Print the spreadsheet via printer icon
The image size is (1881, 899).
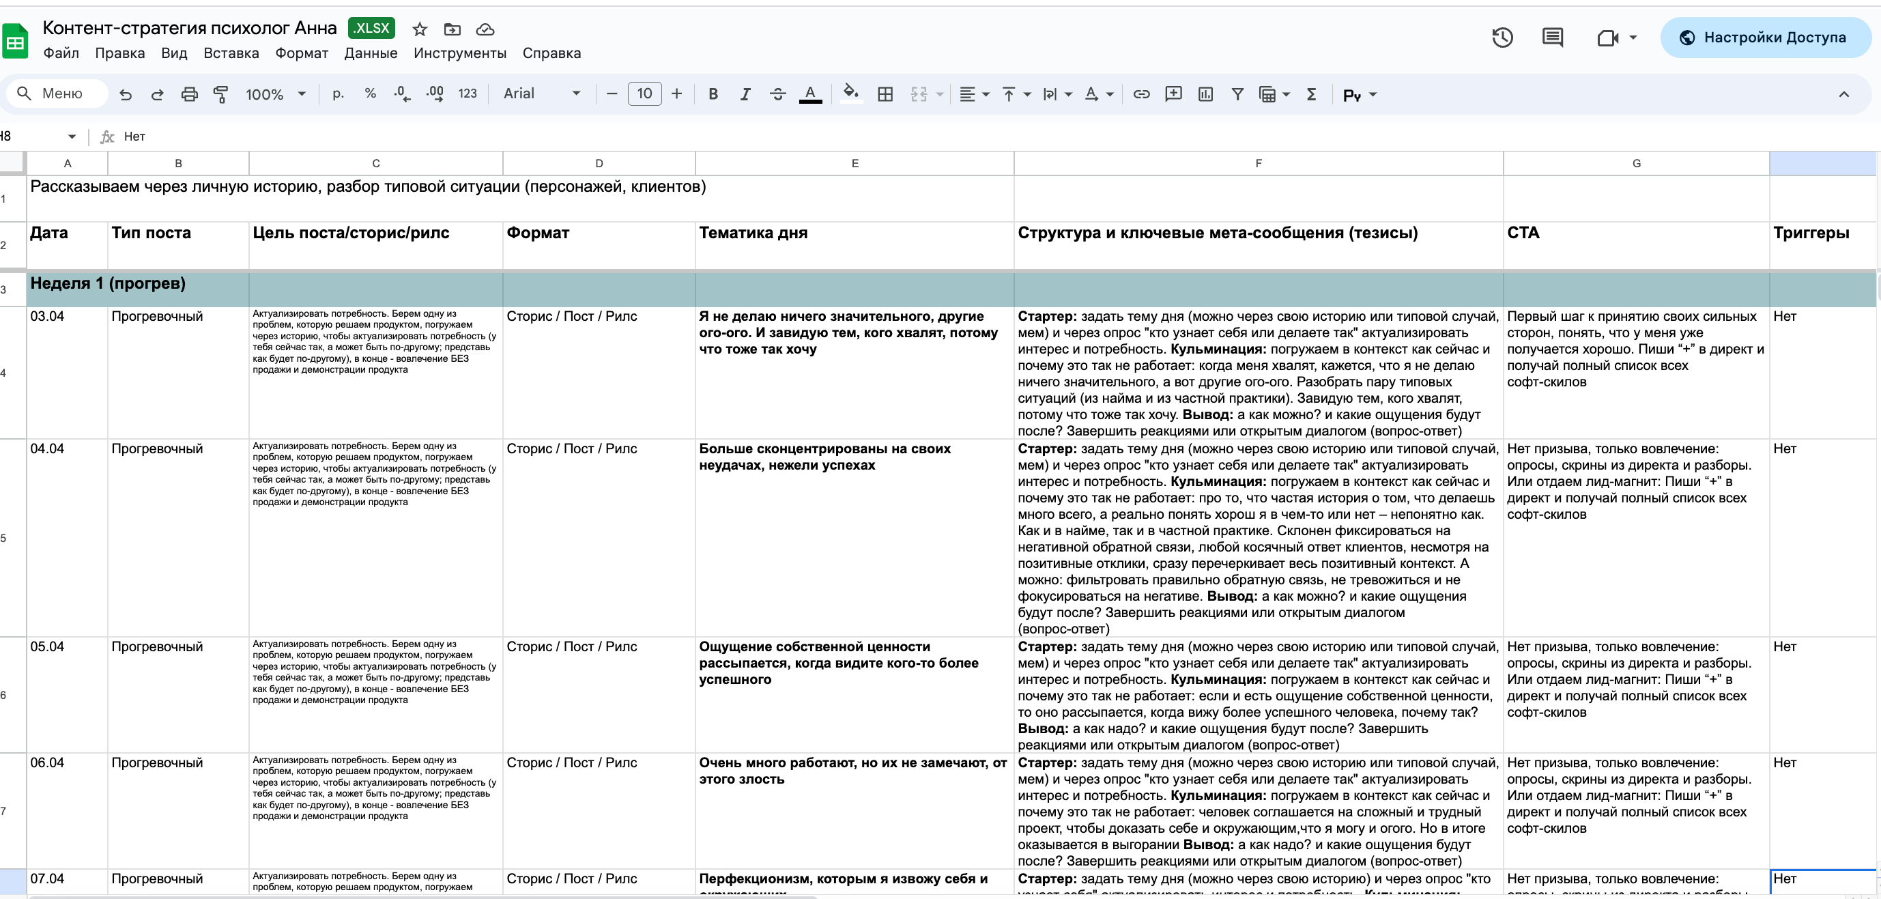point(189,94)
